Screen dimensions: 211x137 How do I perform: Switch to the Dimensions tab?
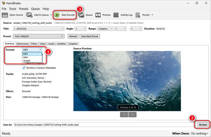[23, 44]
